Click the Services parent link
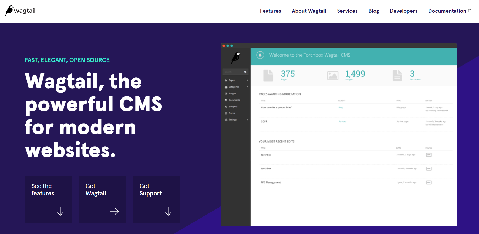This screenshot has height=234, width=479. click(x=342, y=121)
